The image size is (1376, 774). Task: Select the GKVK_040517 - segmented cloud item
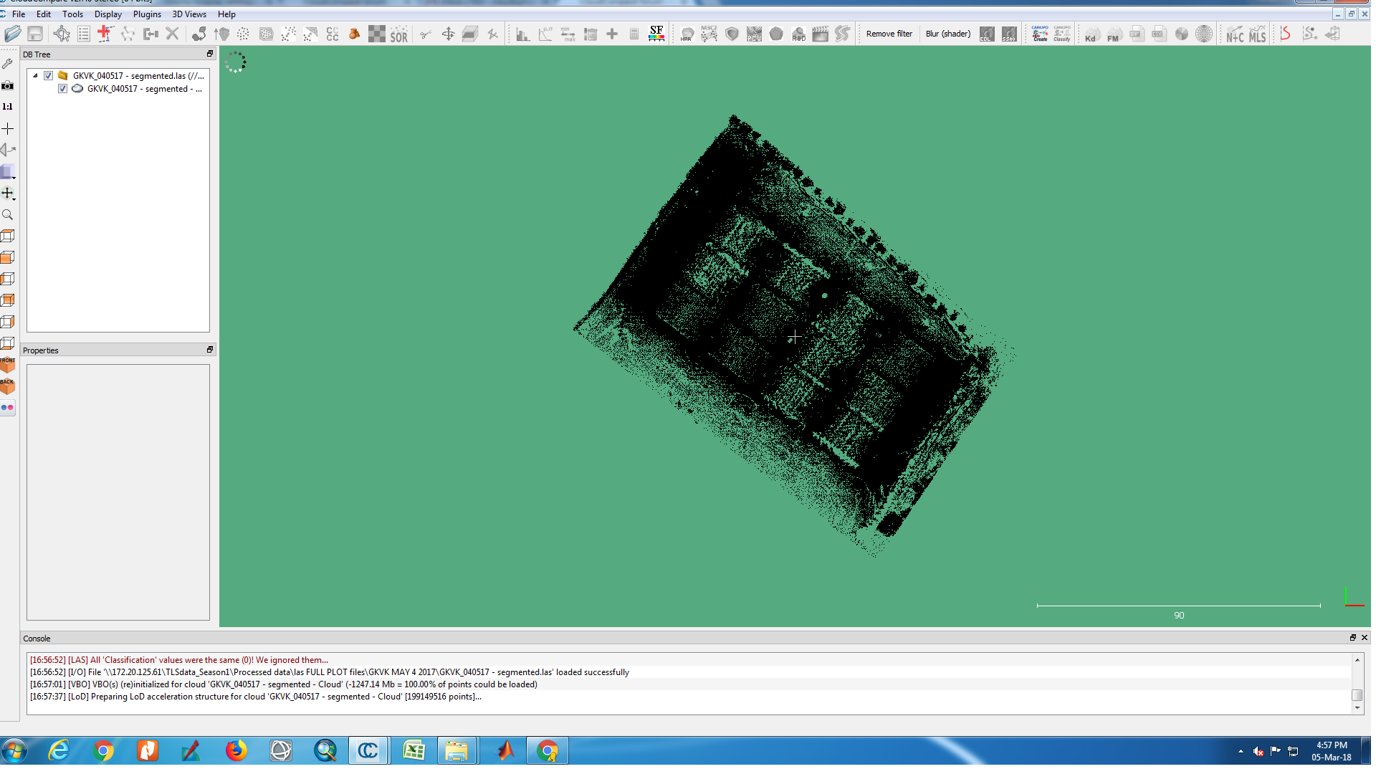coord(144,89)
